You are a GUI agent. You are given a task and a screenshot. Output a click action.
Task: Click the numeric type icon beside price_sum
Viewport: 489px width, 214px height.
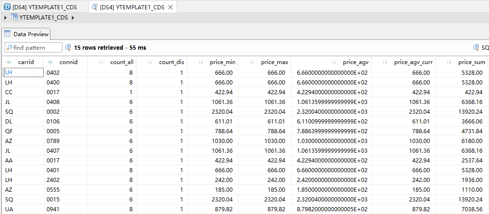447,62
